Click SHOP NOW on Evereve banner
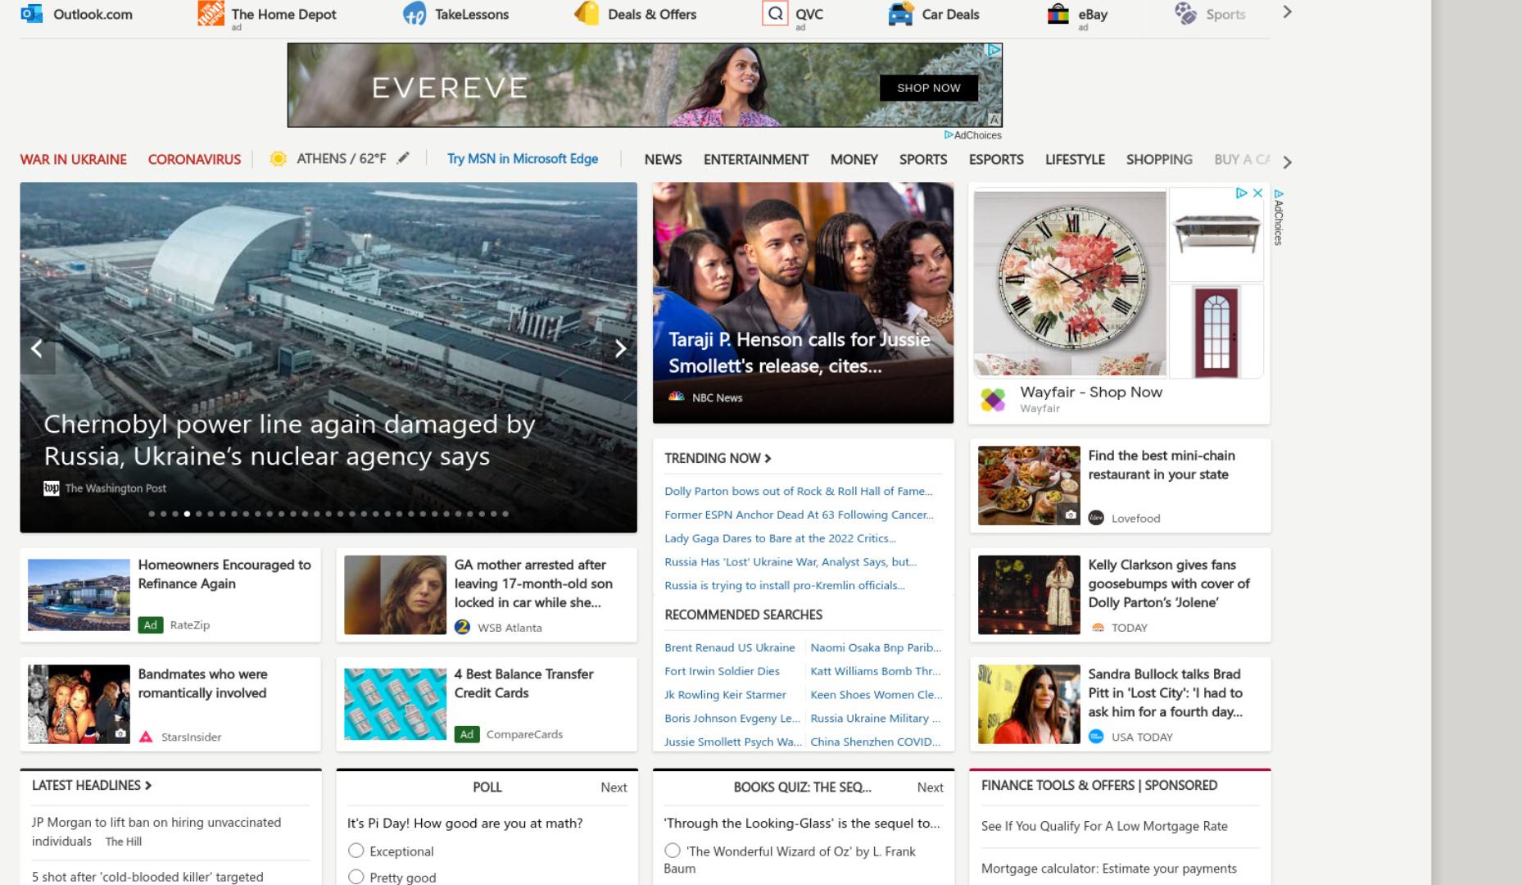 928,88
